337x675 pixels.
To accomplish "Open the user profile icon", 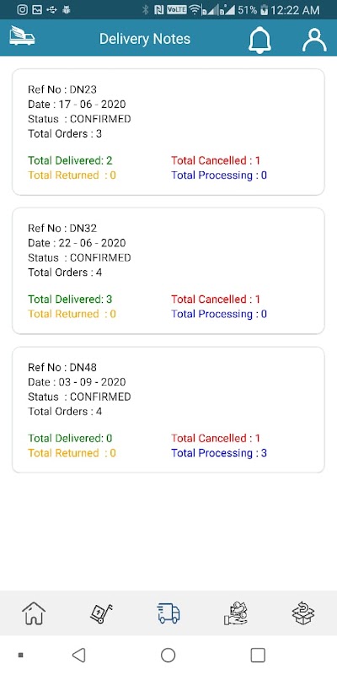I will pyautogui.click(x=314, y=40).
